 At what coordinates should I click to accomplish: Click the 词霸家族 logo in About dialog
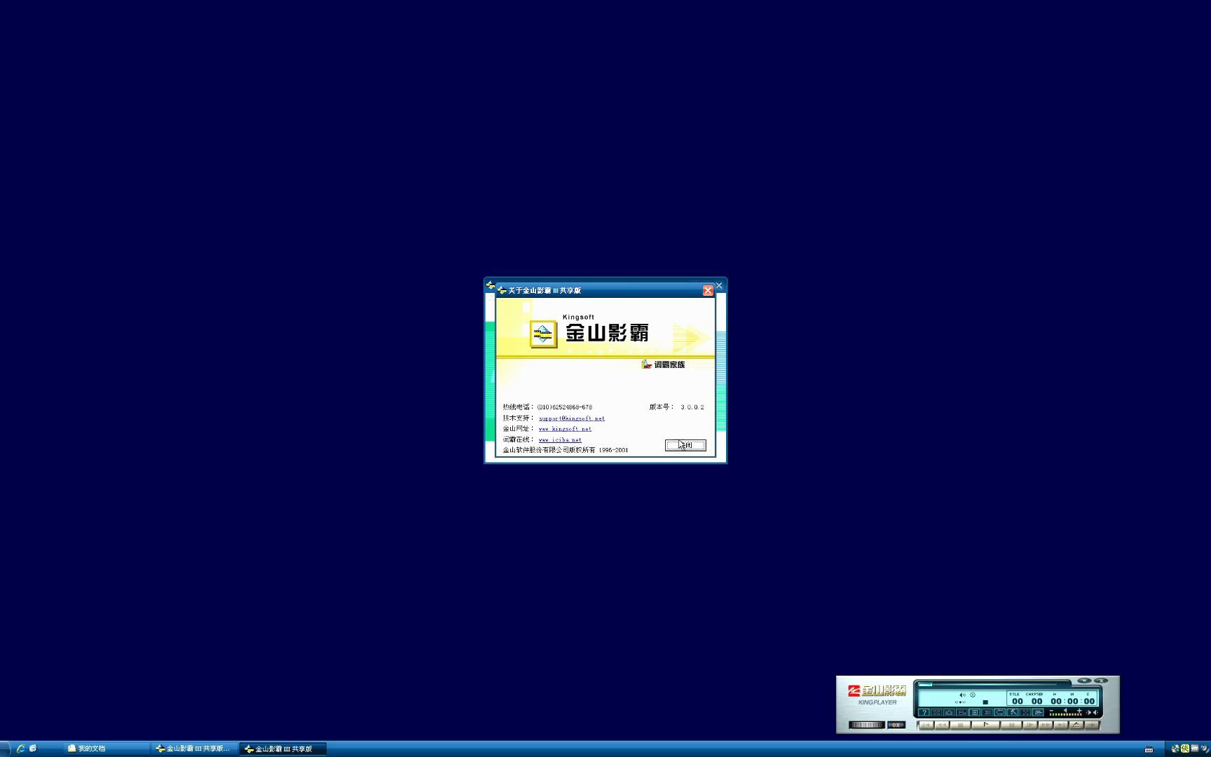coord(664,364)
